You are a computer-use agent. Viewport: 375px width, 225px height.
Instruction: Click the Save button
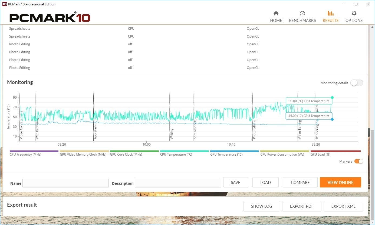(235, 182)
